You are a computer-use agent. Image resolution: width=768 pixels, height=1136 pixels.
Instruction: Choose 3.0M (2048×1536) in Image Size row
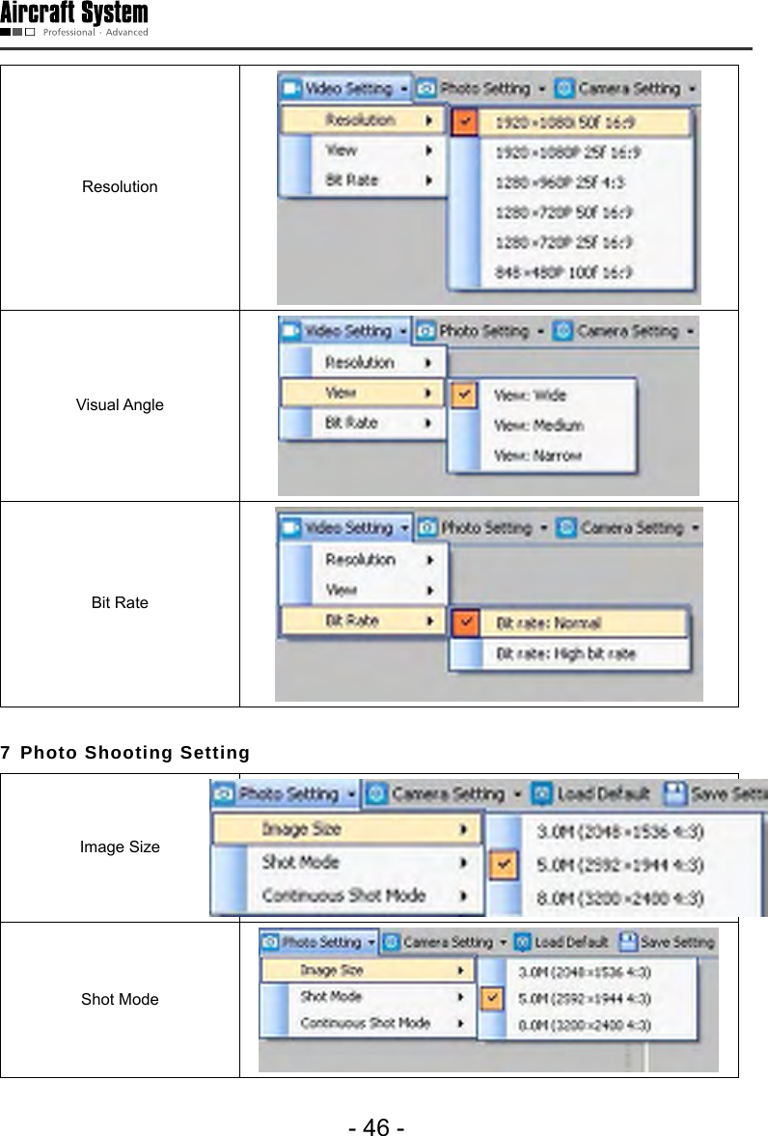(624, 832)
